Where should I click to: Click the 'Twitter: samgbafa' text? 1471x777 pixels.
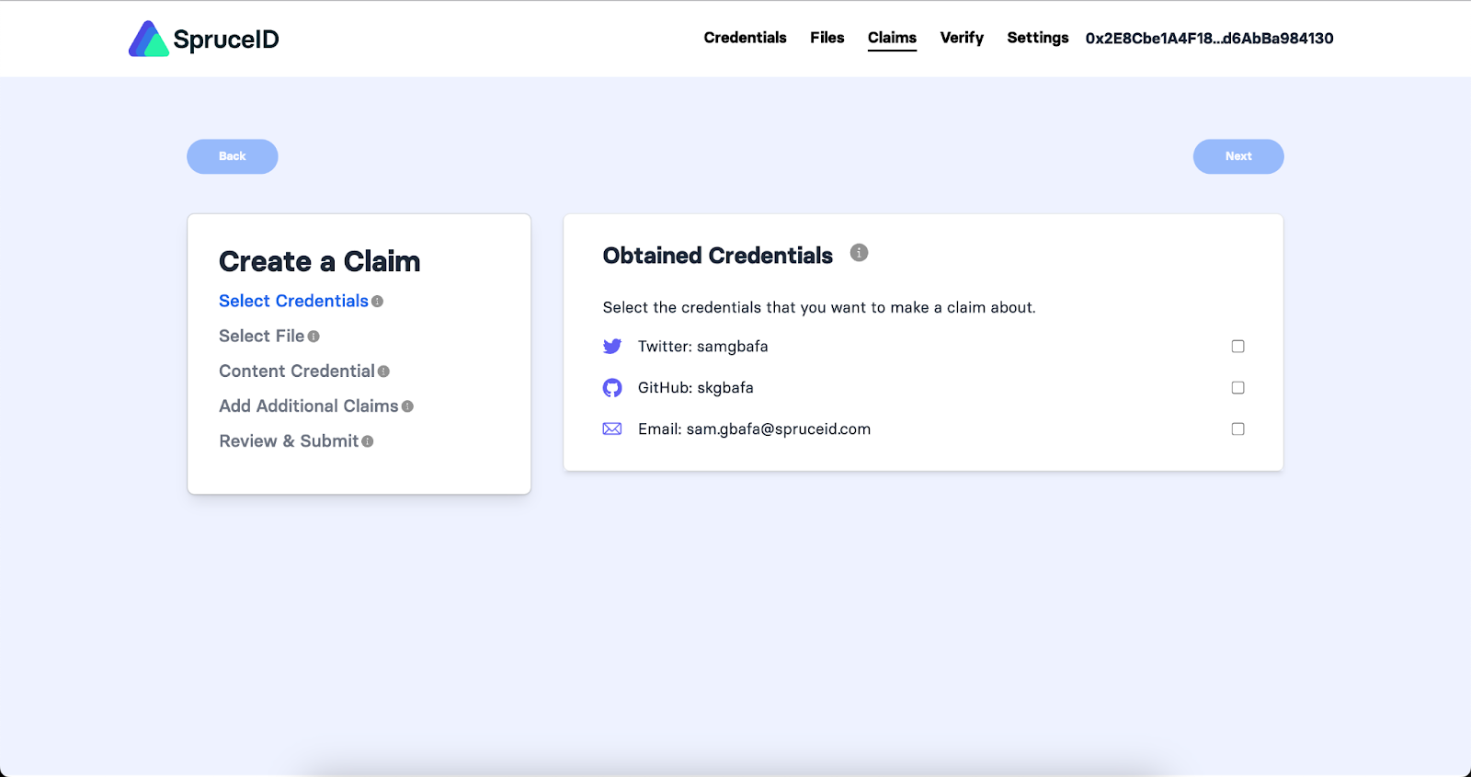point(703,347)
